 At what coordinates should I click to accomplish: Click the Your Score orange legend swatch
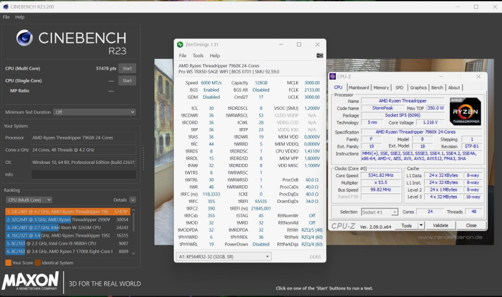(x=8, y=262)
